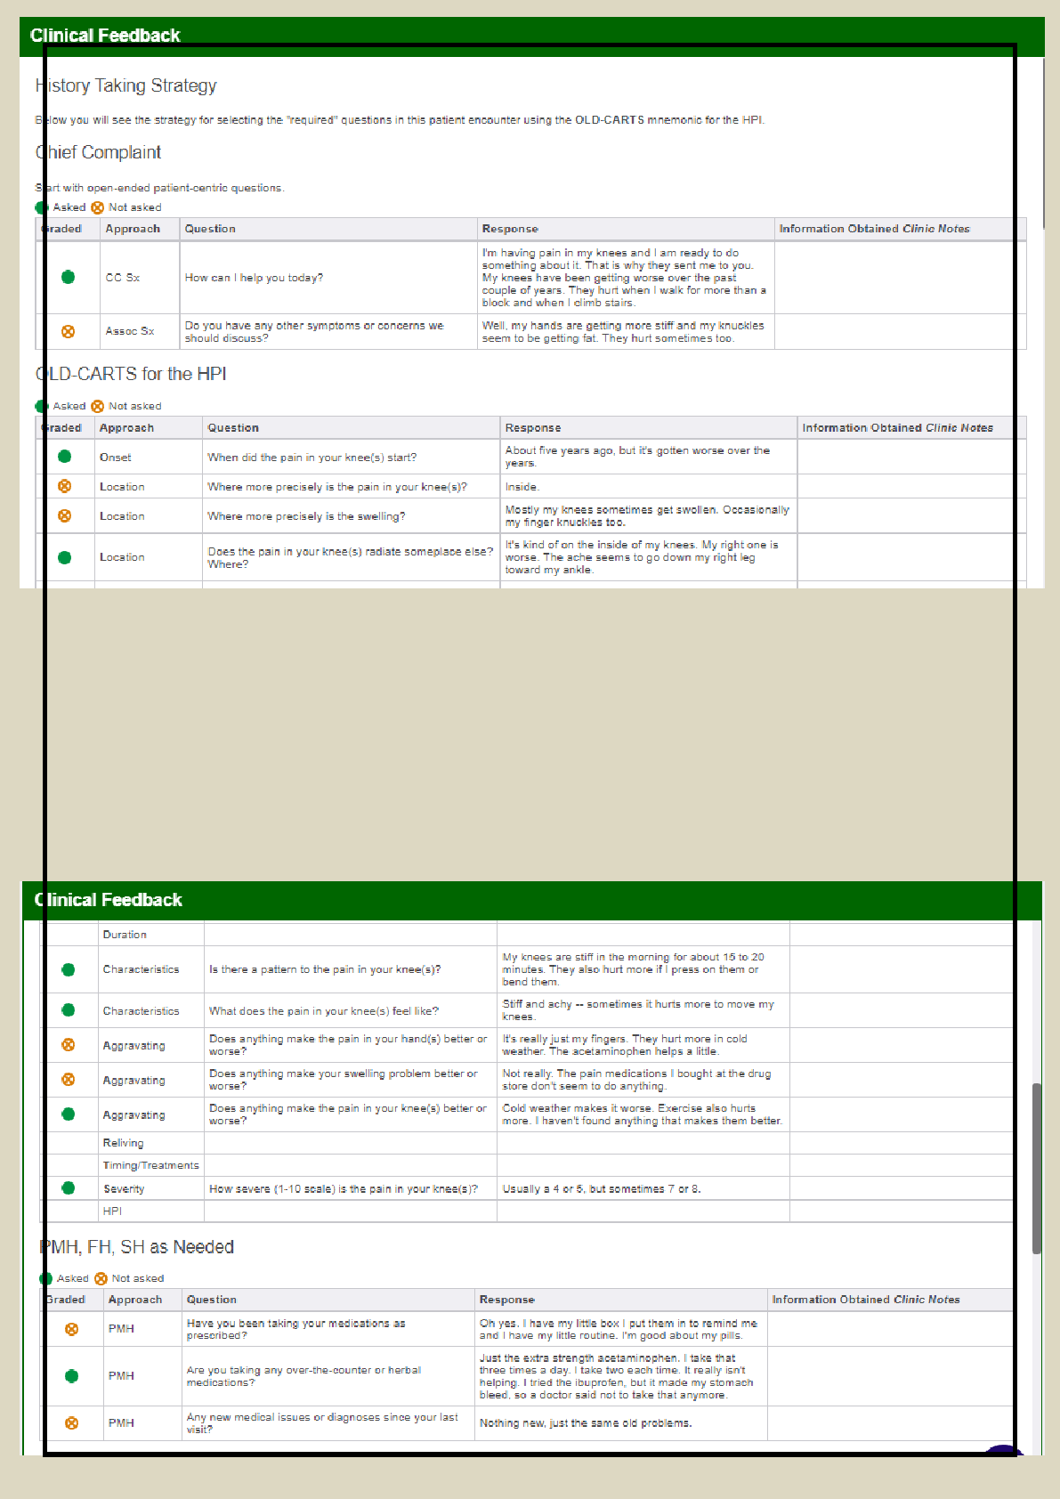The image size is (1060, 1499).
Task: Click the orange Not asked legend icon under Chief Complaint
Action: click(98, 207)
